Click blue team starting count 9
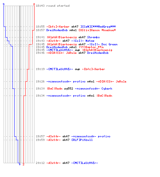160x177 pixels. 4,4
